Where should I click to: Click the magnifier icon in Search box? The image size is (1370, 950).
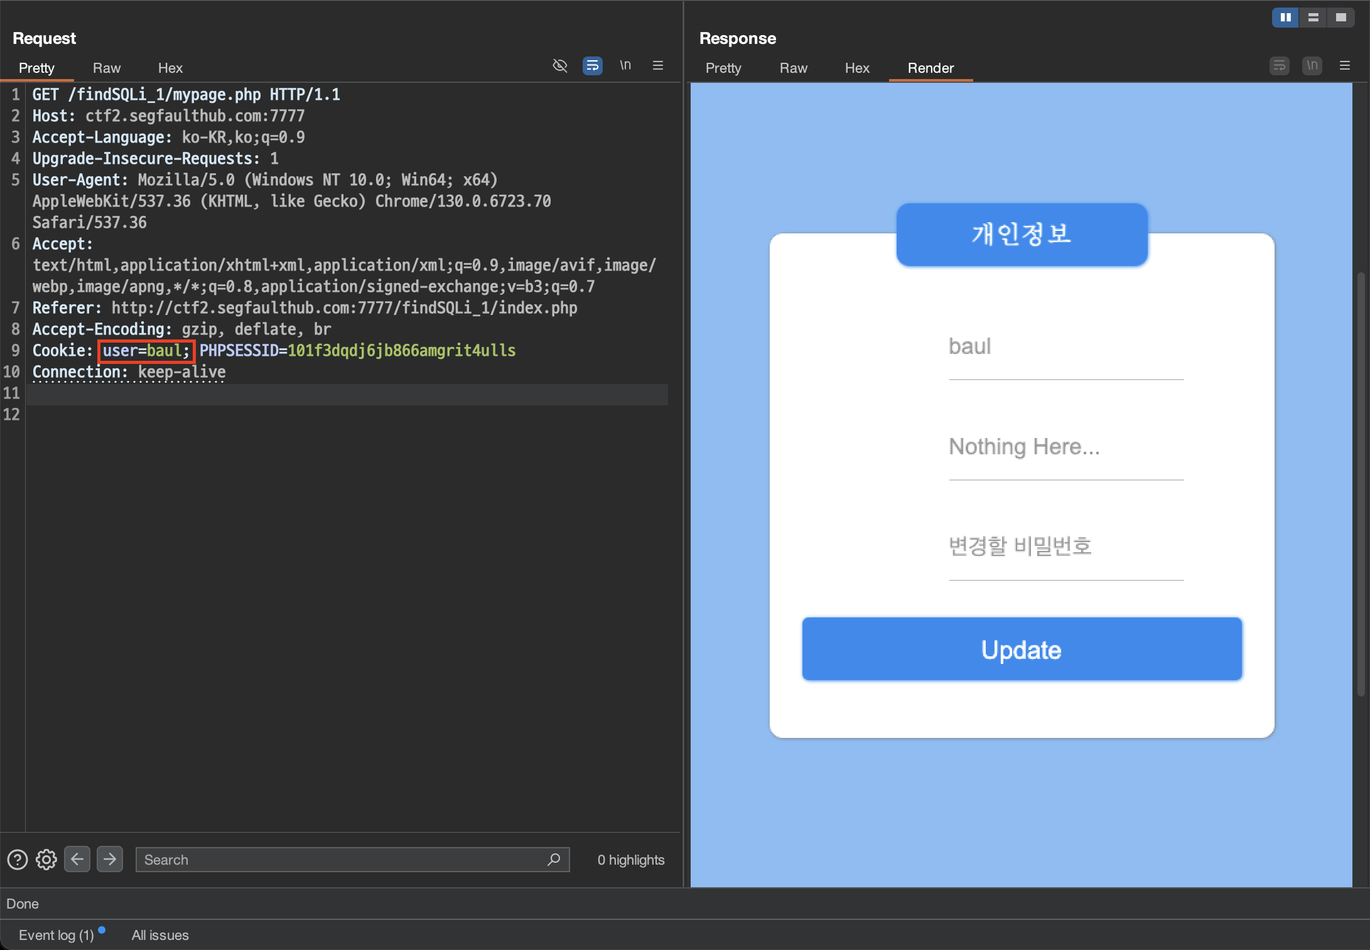point(553,859)
